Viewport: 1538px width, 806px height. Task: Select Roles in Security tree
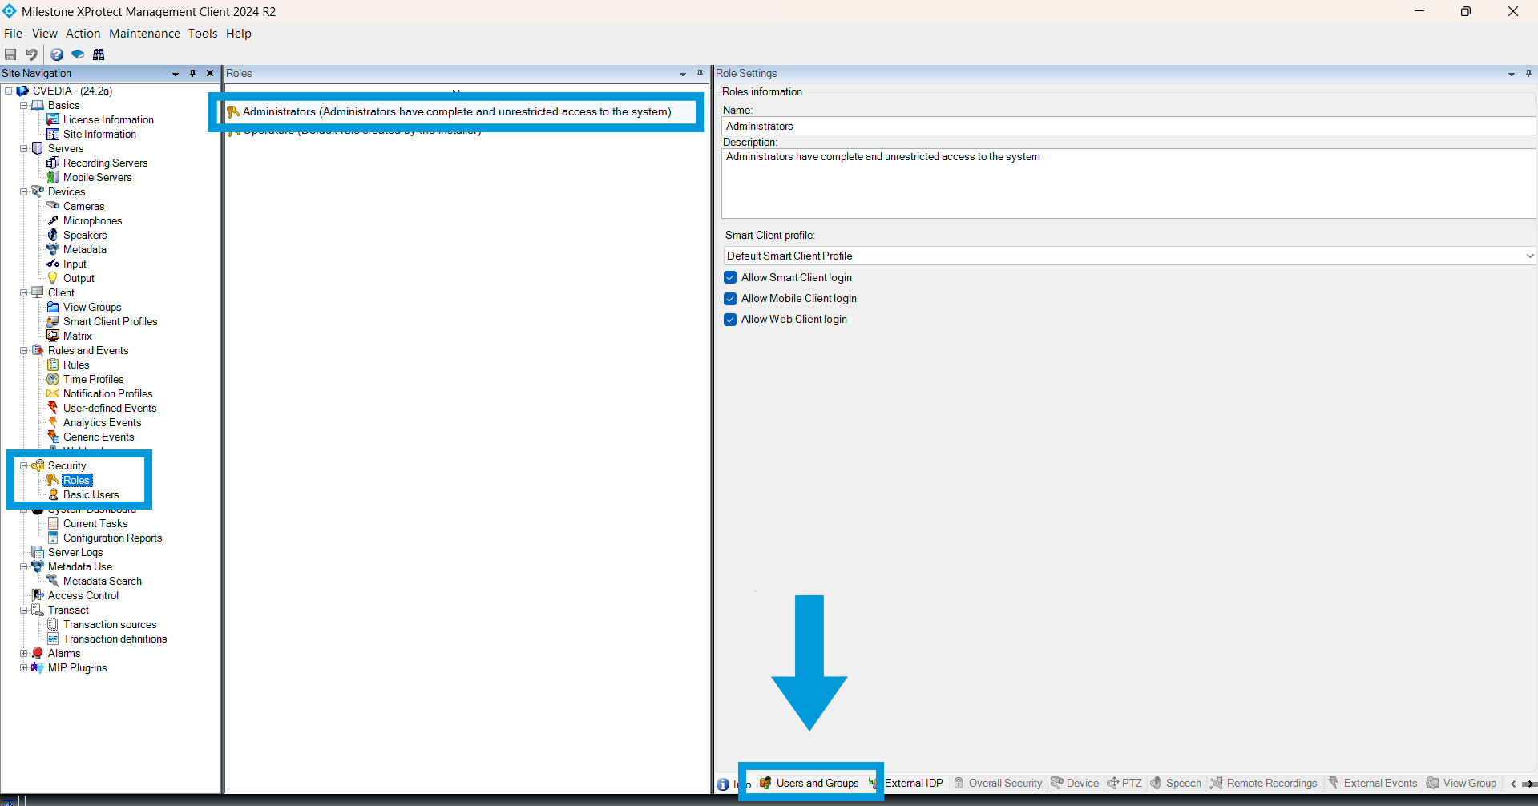point(77,480)
